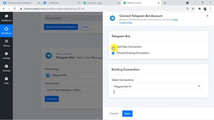Open Settings in the sidebar
This screenshot has height=120, width=214.
click(x=6, y=56)
